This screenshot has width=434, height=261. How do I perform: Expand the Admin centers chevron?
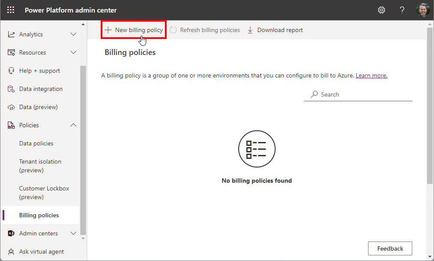(73, 233)
